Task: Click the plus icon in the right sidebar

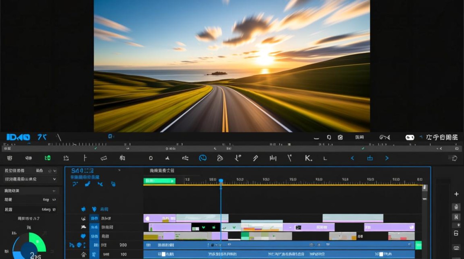Action: pos(456,194)
